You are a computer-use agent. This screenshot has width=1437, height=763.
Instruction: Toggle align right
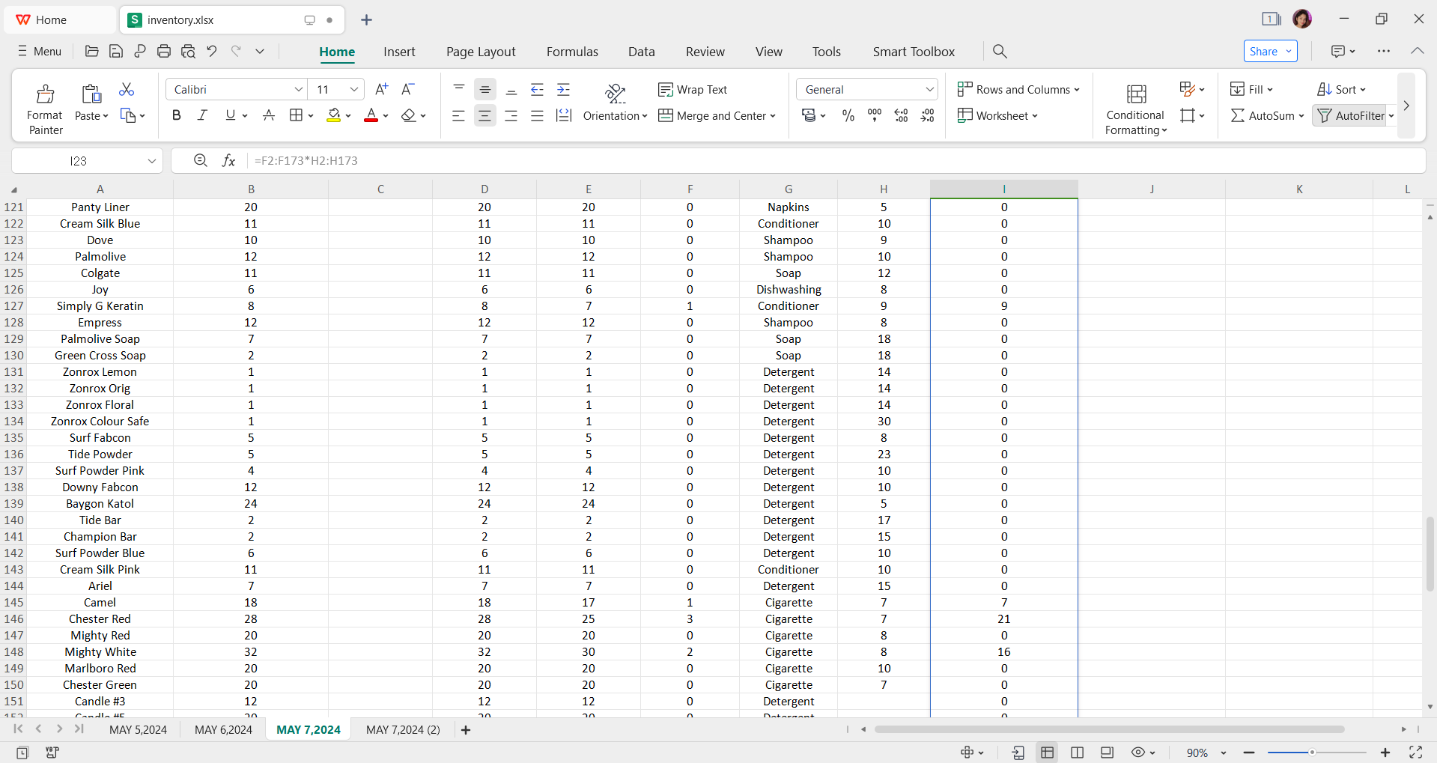point(511,115)
